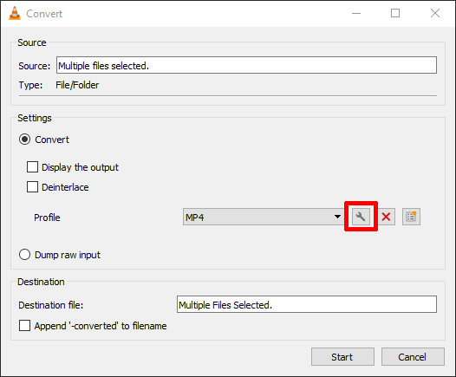This screenshot has height=377, width=456.
Task: Delete selected profile with red X
Action: coord(386,217)
